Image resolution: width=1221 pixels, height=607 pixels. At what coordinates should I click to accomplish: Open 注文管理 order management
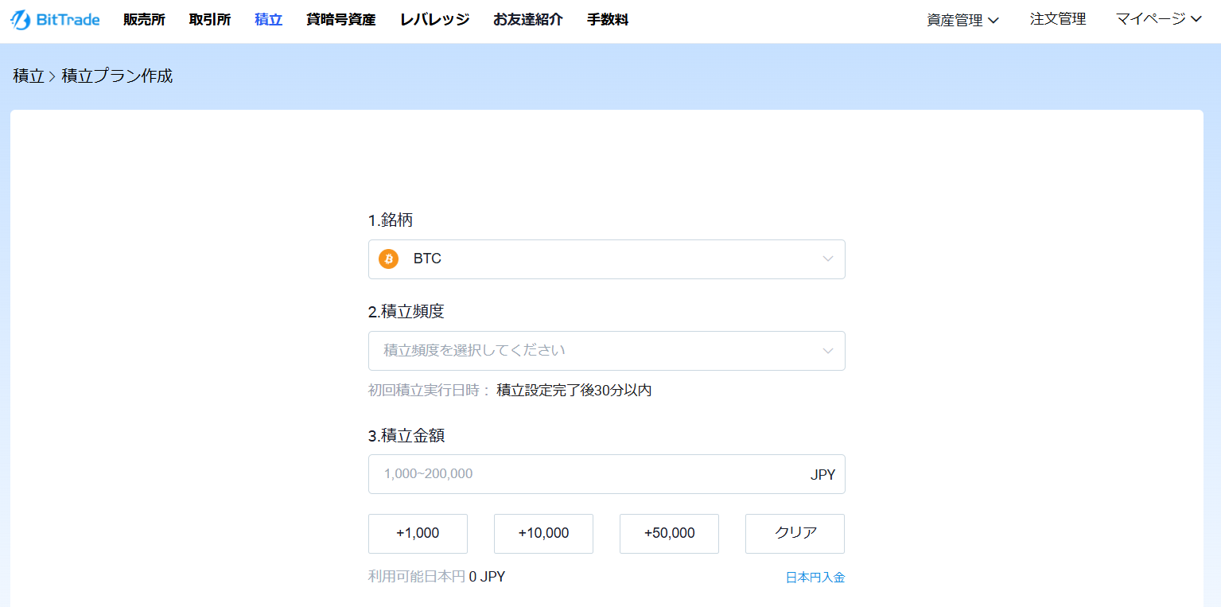point(1057,19)
